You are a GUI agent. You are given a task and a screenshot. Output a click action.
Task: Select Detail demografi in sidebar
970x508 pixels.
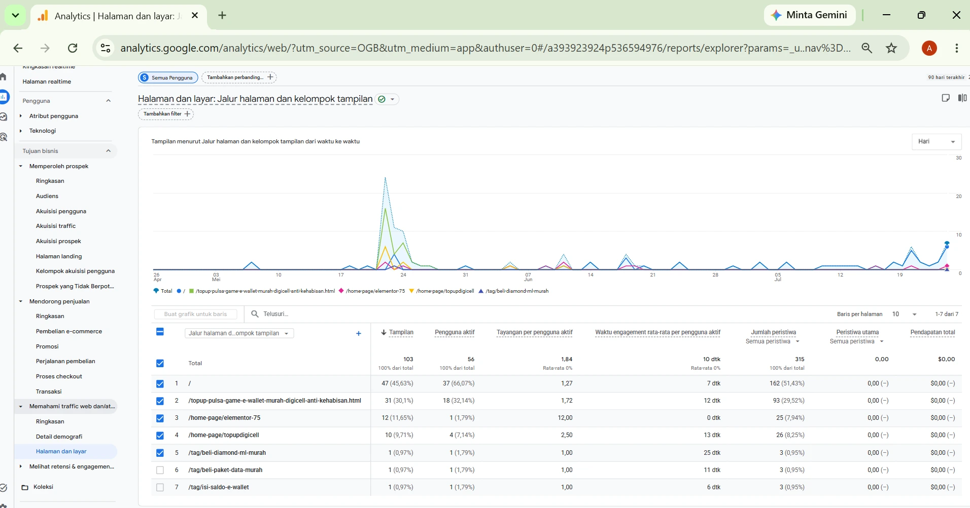pos(59,437)
